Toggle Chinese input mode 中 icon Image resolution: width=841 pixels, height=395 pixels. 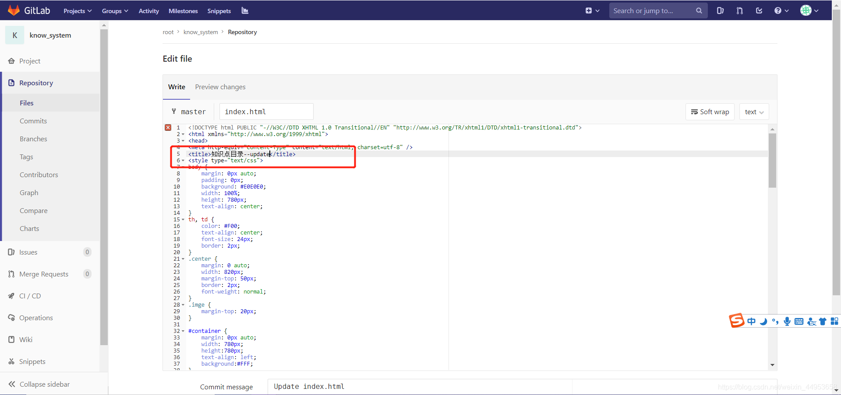pyautogui.click(x=751, y=322)
